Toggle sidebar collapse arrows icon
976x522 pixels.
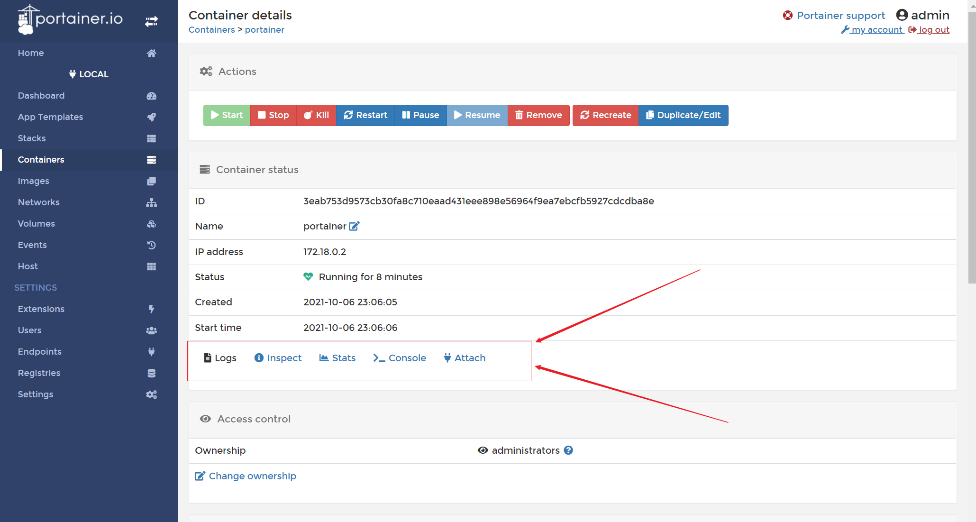pos(151,21)
